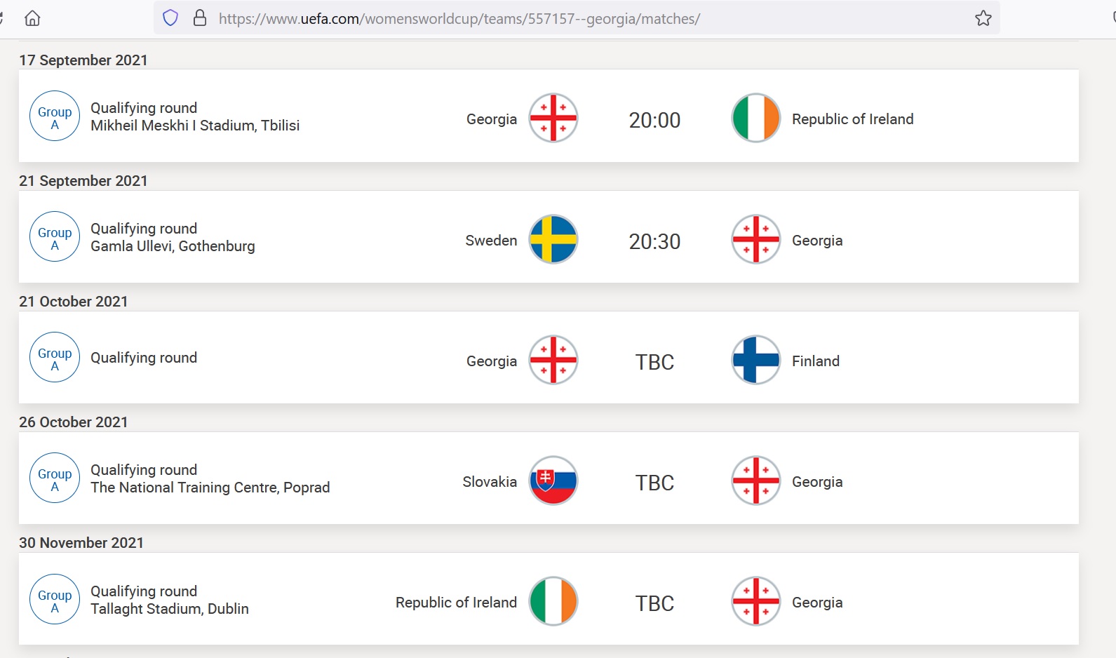Open the tracking protection shield icon
Image resolution: width=1116 pixels, height=658 pixels.
tap(170, 18)
